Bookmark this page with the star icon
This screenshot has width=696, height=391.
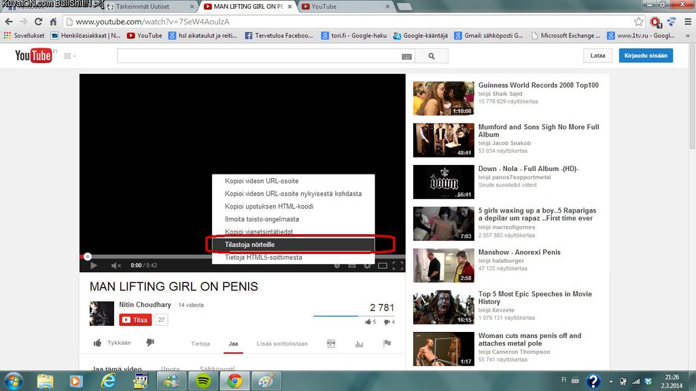[639, 22]
